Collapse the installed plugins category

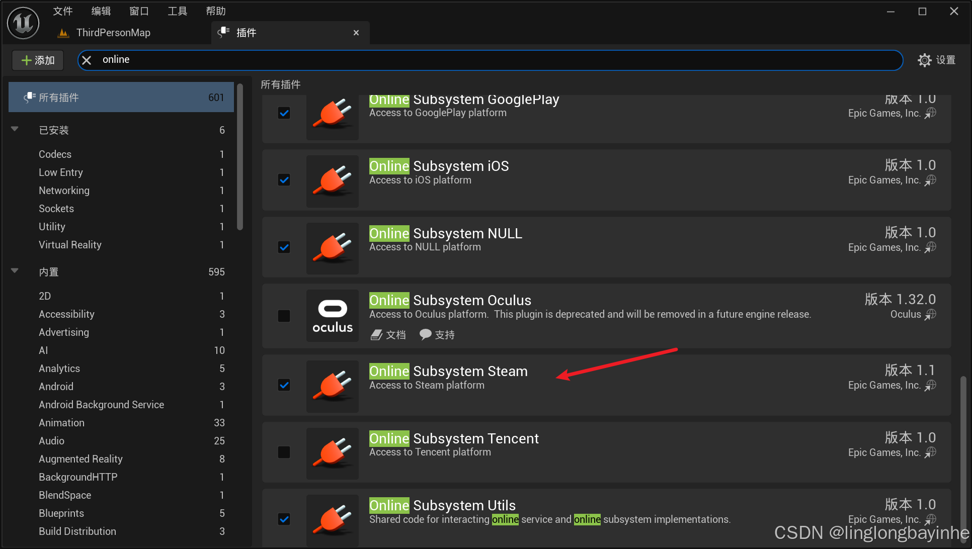[15, 129]
